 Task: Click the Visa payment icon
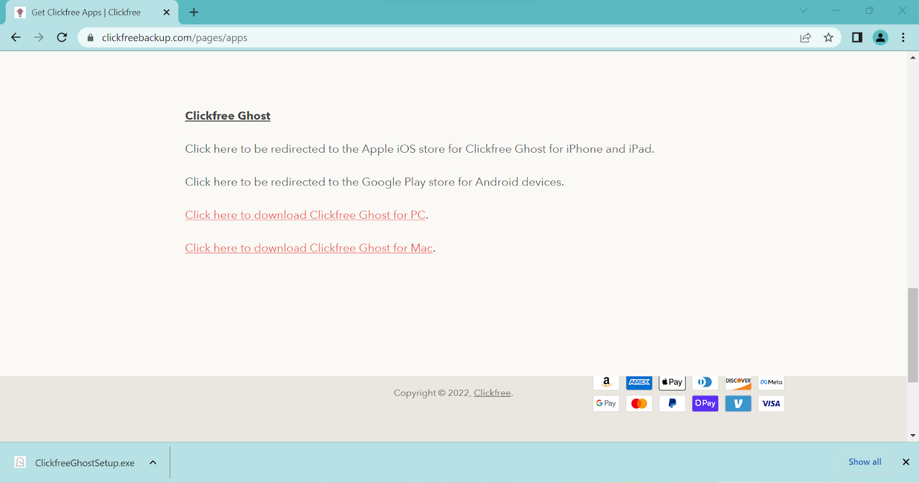pos(771,404)
